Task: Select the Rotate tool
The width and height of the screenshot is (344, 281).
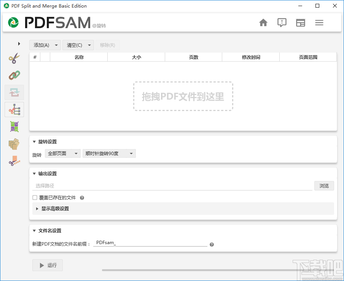Action: (14, 92)
